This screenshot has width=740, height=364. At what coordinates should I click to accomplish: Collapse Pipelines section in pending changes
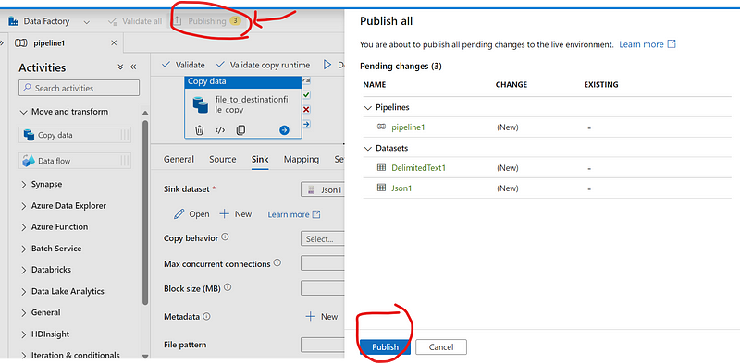coord(368,107)
